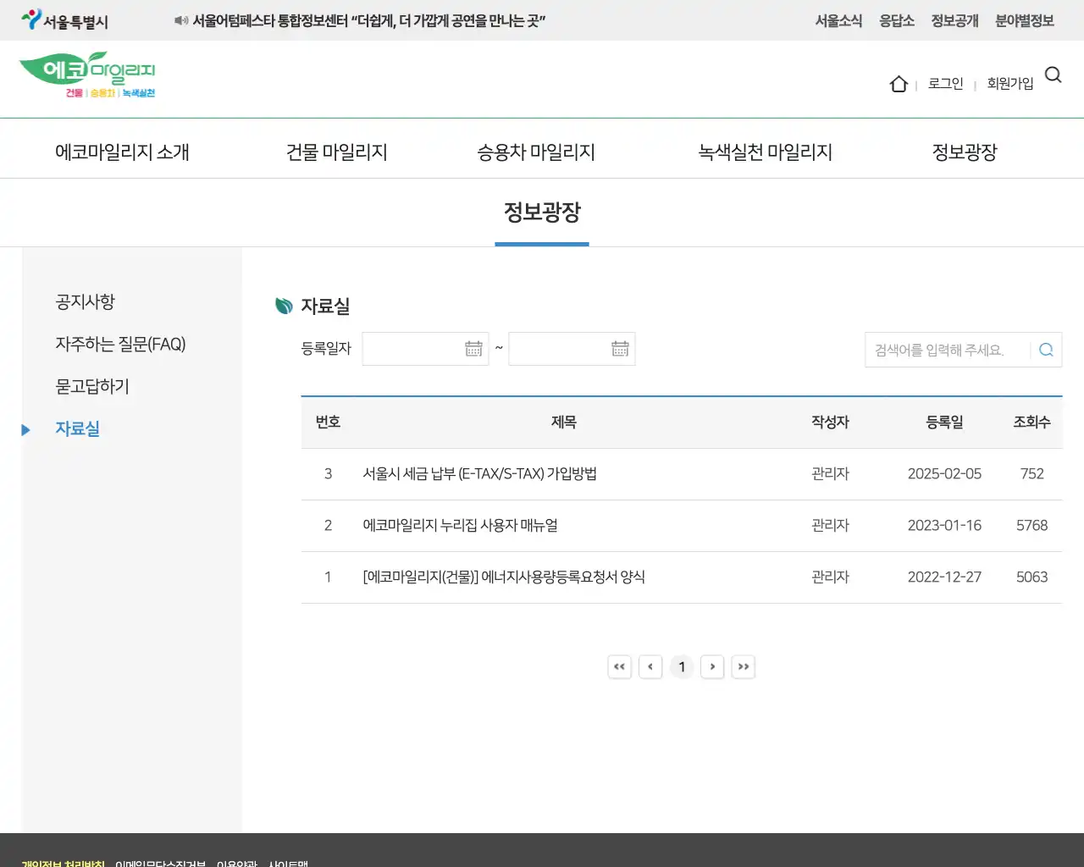
Task: Select 공지사항 in sidebar
Action: 85,302
